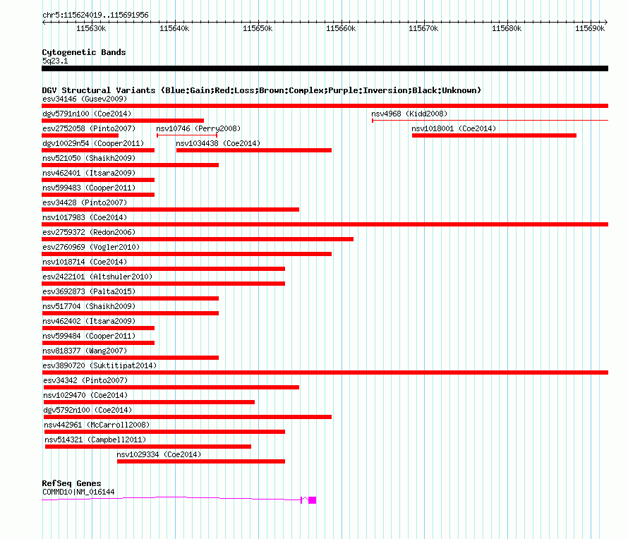The image size is (628, 539).
Task: Click the 115660k ruler tick label
Action: click(342, 28)
